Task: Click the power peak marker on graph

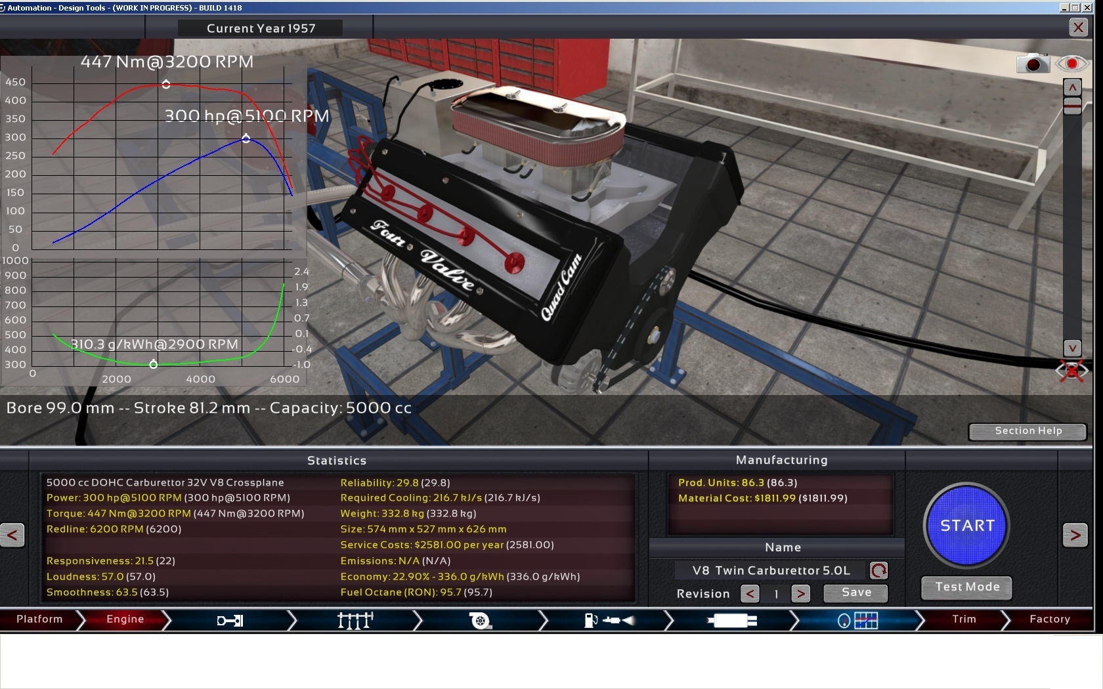Action: [x=246, y=138]
